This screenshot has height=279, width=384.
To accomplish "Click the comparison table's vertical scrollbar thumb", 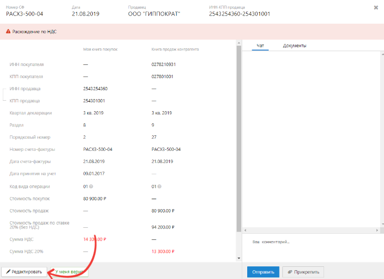I will (x=239, y=139).
